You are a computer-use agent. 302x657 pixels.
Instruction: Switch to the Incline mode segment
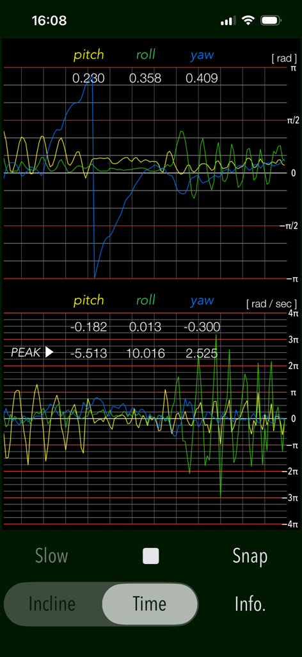pyautogui.click(x=52, y=604)
